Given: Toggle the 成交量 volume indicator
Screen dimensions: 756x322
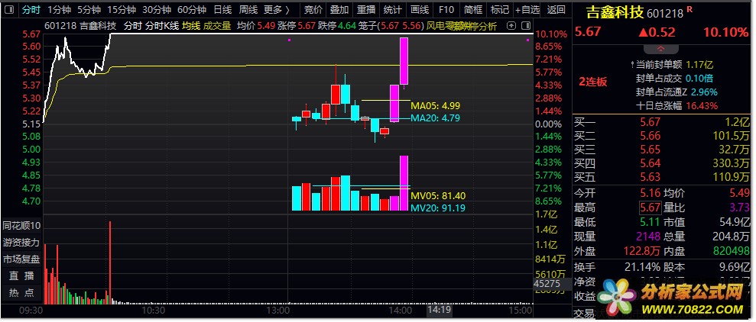Looking at the screenshot, I should (217, 26).
